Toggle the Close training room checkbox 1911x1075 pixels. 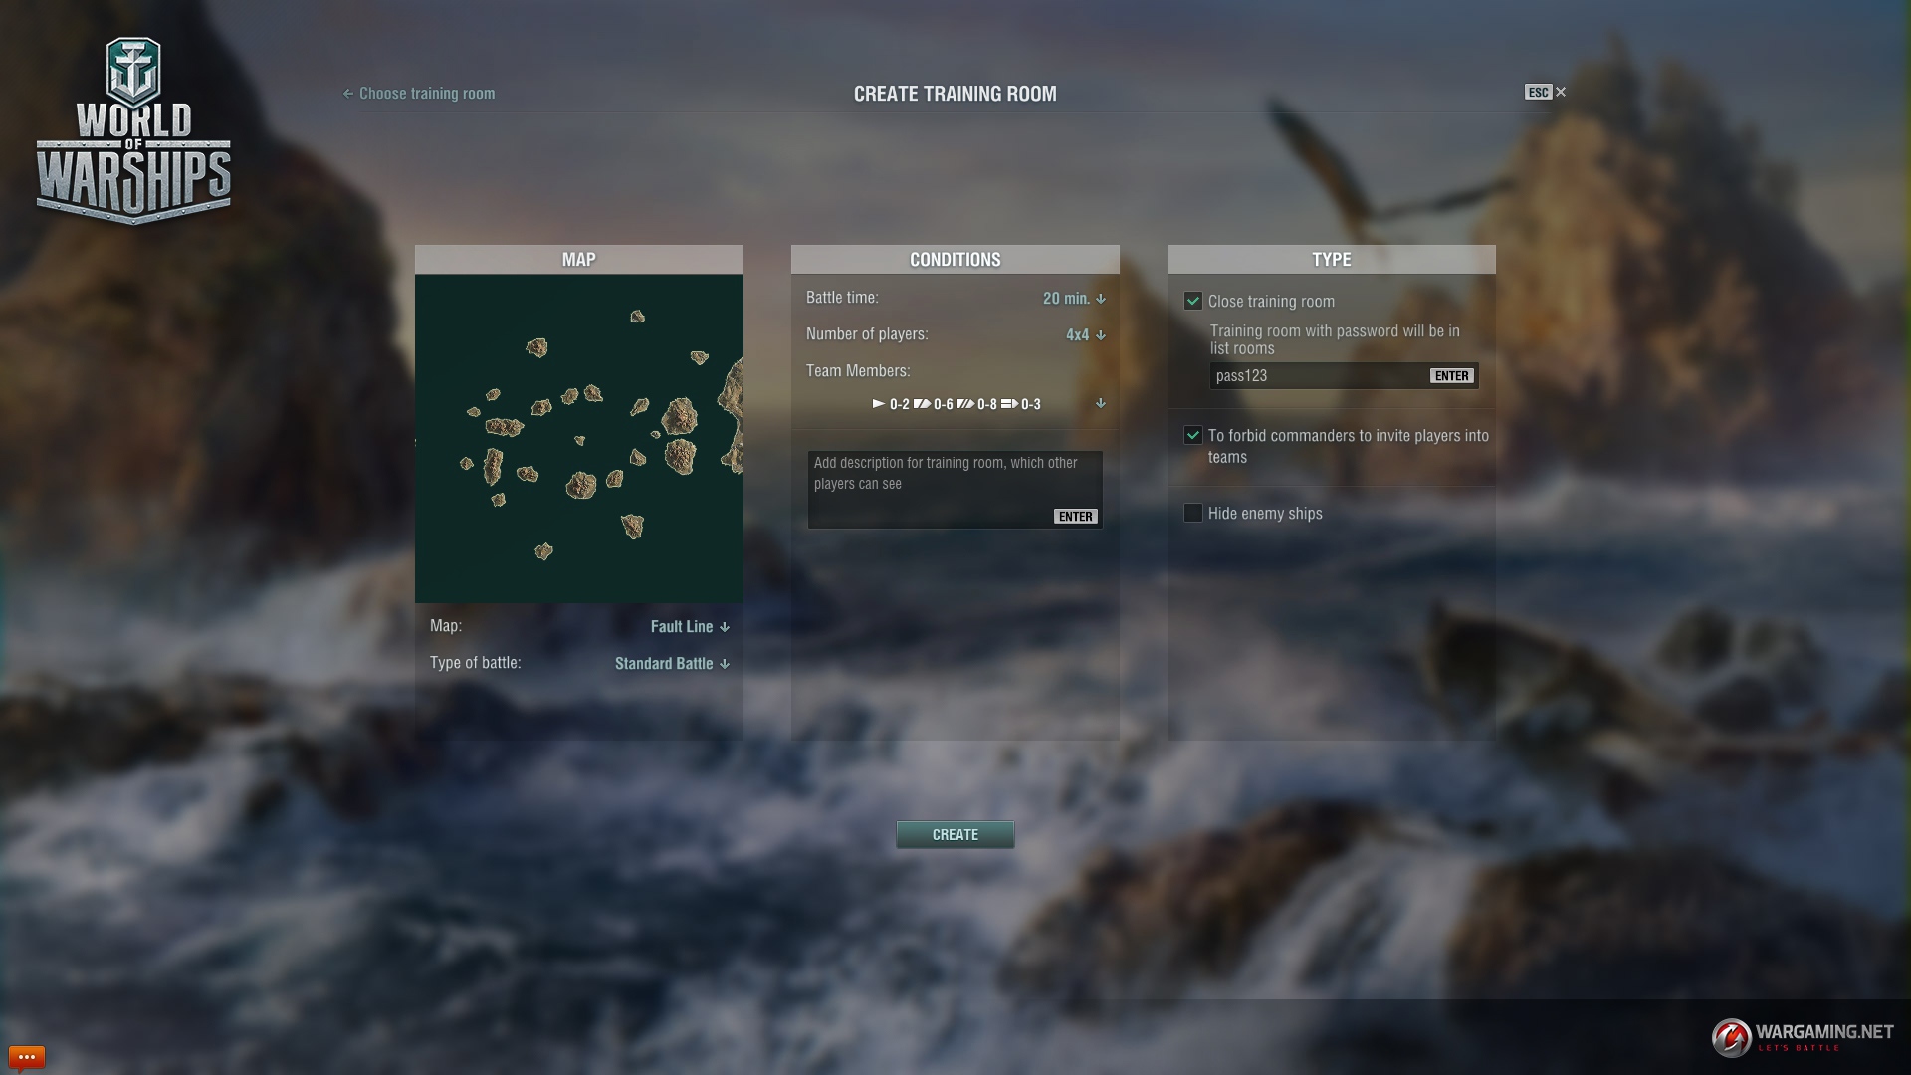pyautogui.click(x=1191, y=301)
